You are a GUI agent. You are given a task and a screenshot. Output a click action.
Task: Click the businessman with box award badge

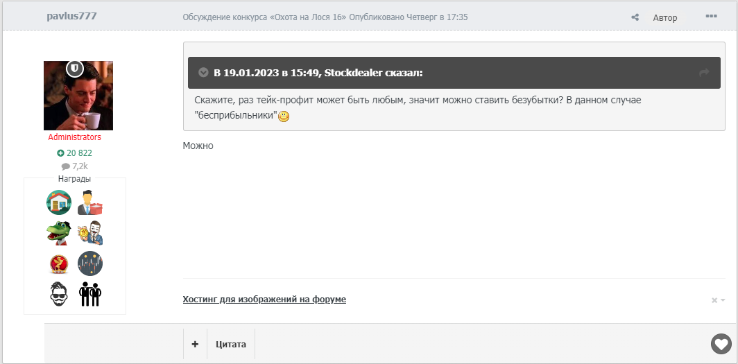90,202
